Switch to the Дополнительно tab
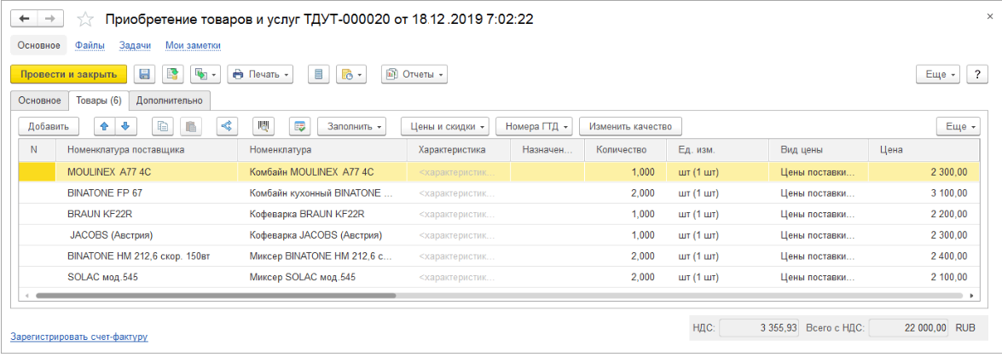Image resolution: width=1002 pixels, height=357 pixels. tap(169, 101)
